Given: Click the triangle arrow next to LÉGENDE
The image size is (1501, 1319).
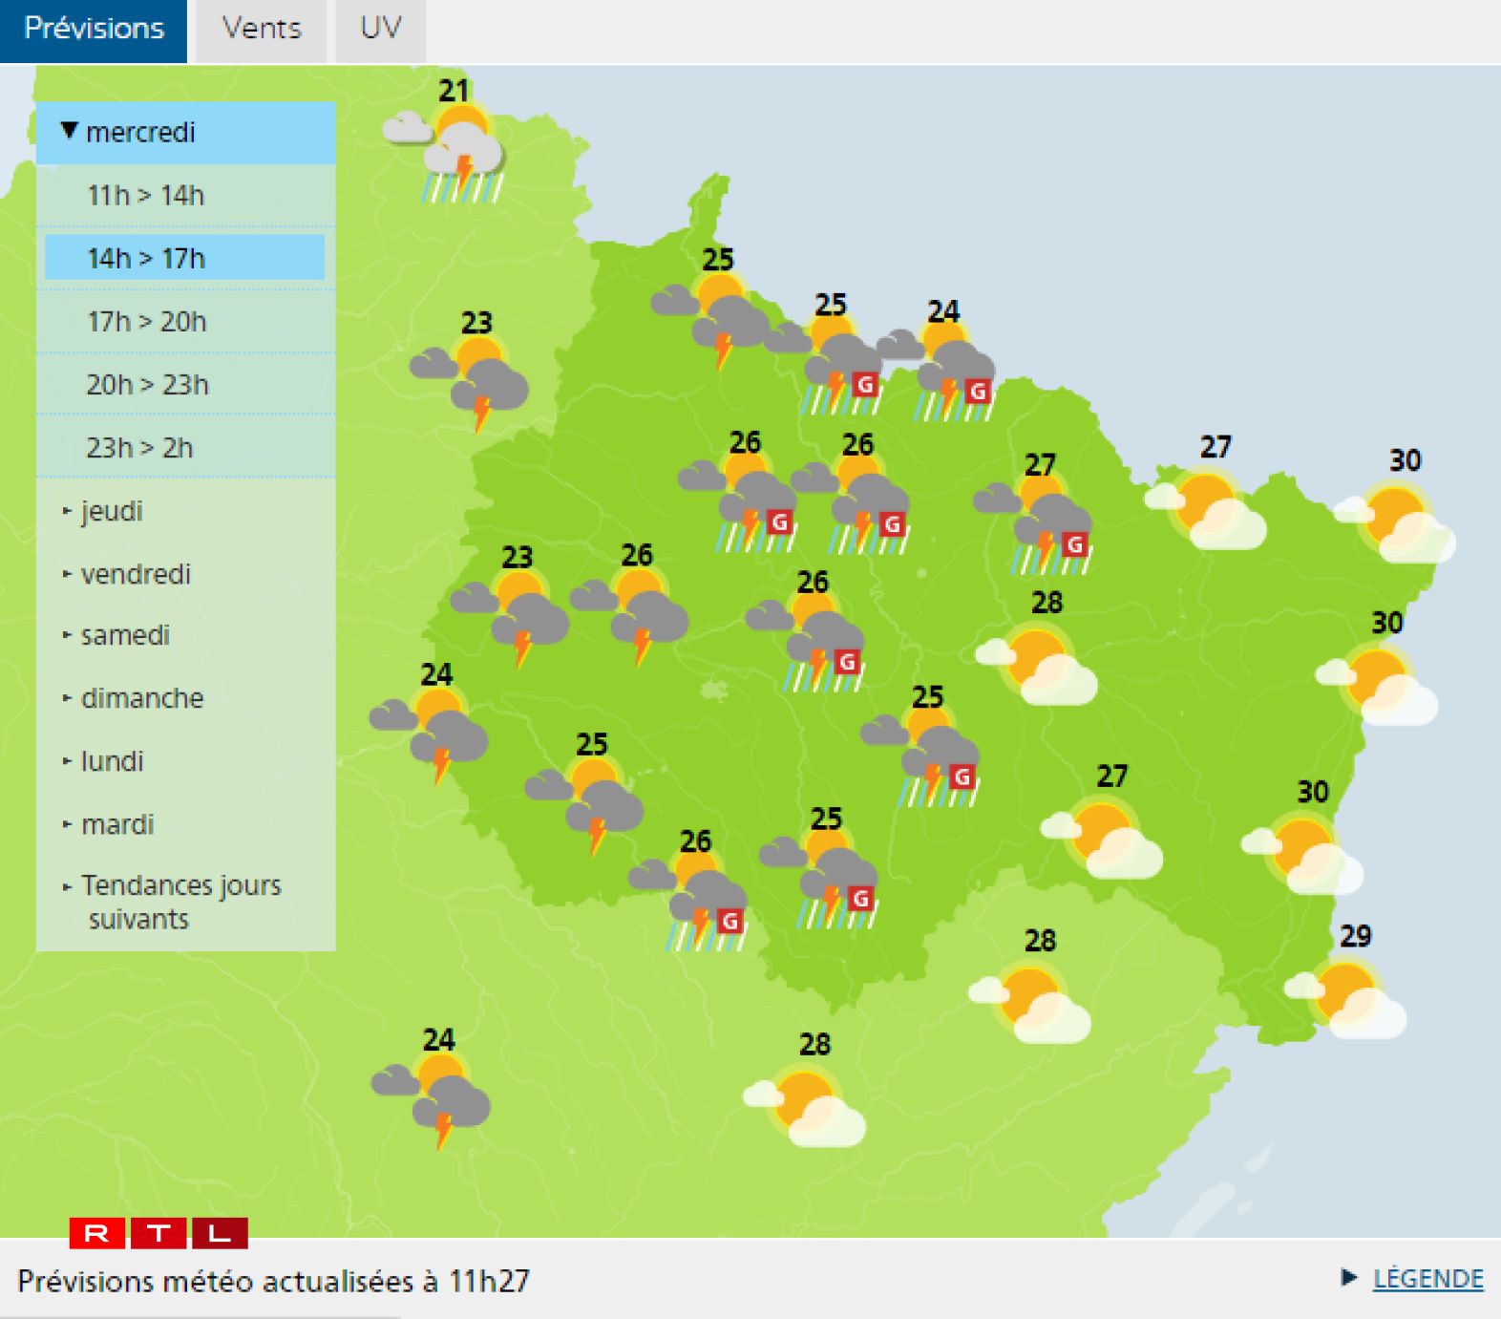Looking at the screenshot, I should 1348,1277.
